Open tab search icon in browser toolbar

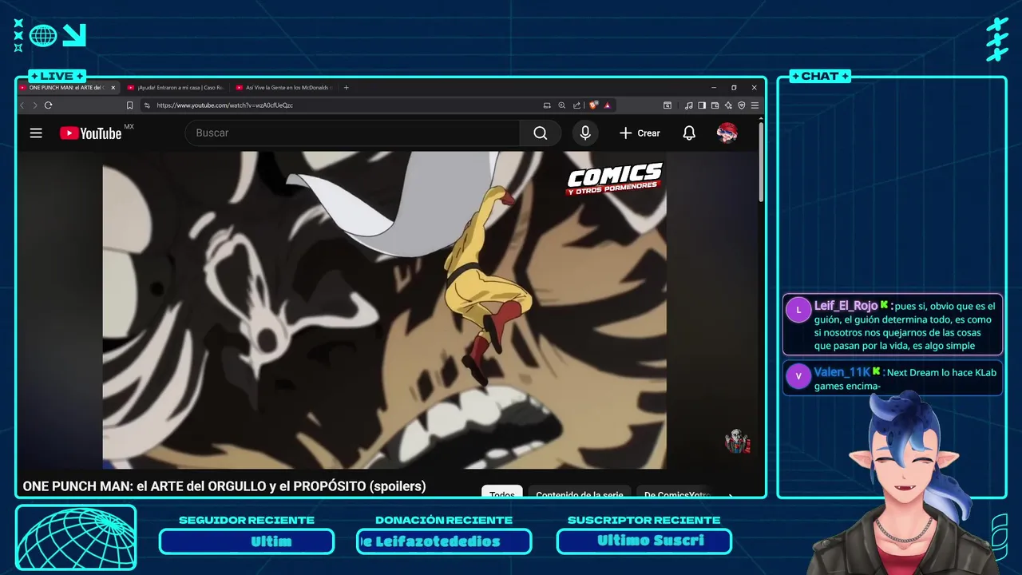point(667,105)
